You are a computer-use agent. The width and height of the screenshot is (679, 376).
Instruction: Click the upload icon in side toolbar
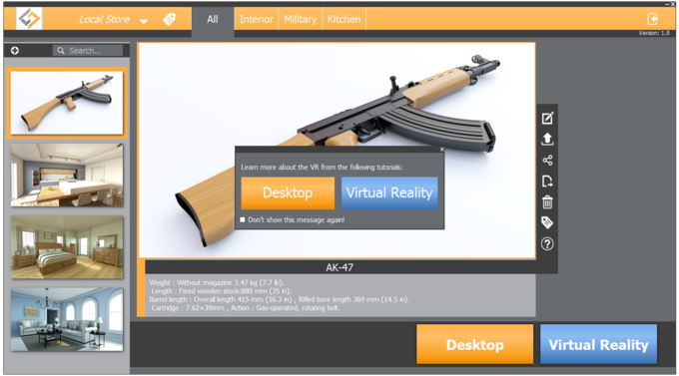click(x=547, y=139)
